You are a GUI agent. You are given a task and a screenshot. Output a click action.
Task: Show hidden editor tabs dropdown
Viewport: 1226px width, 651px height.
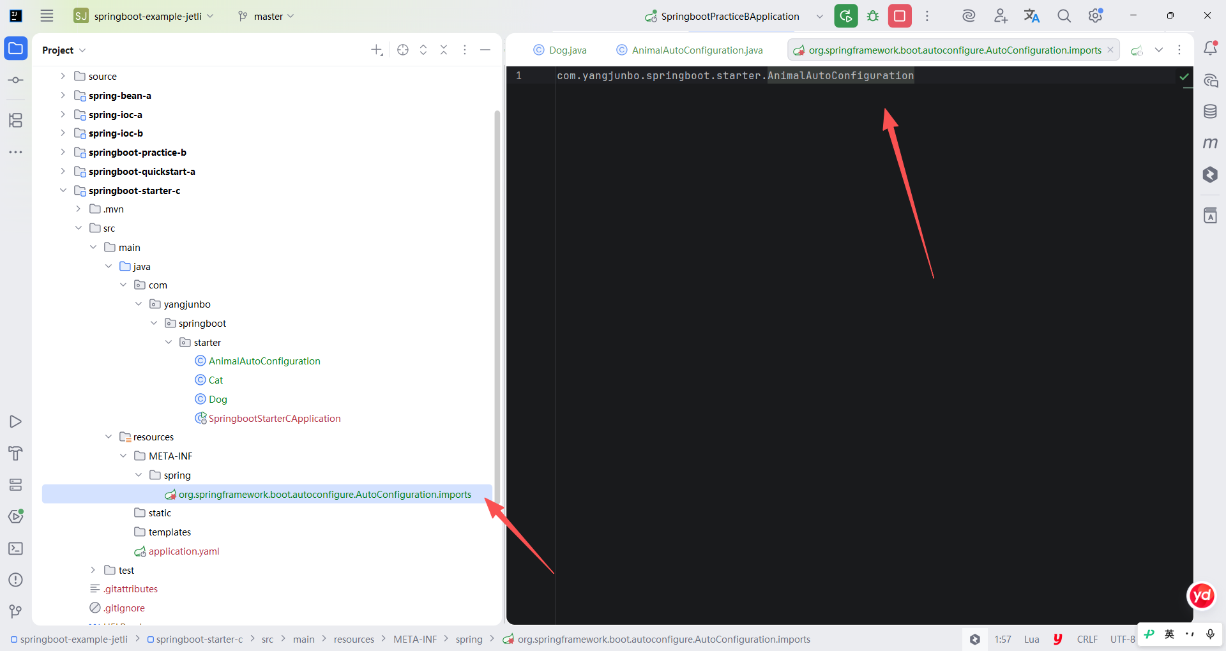click(1159, 50)
